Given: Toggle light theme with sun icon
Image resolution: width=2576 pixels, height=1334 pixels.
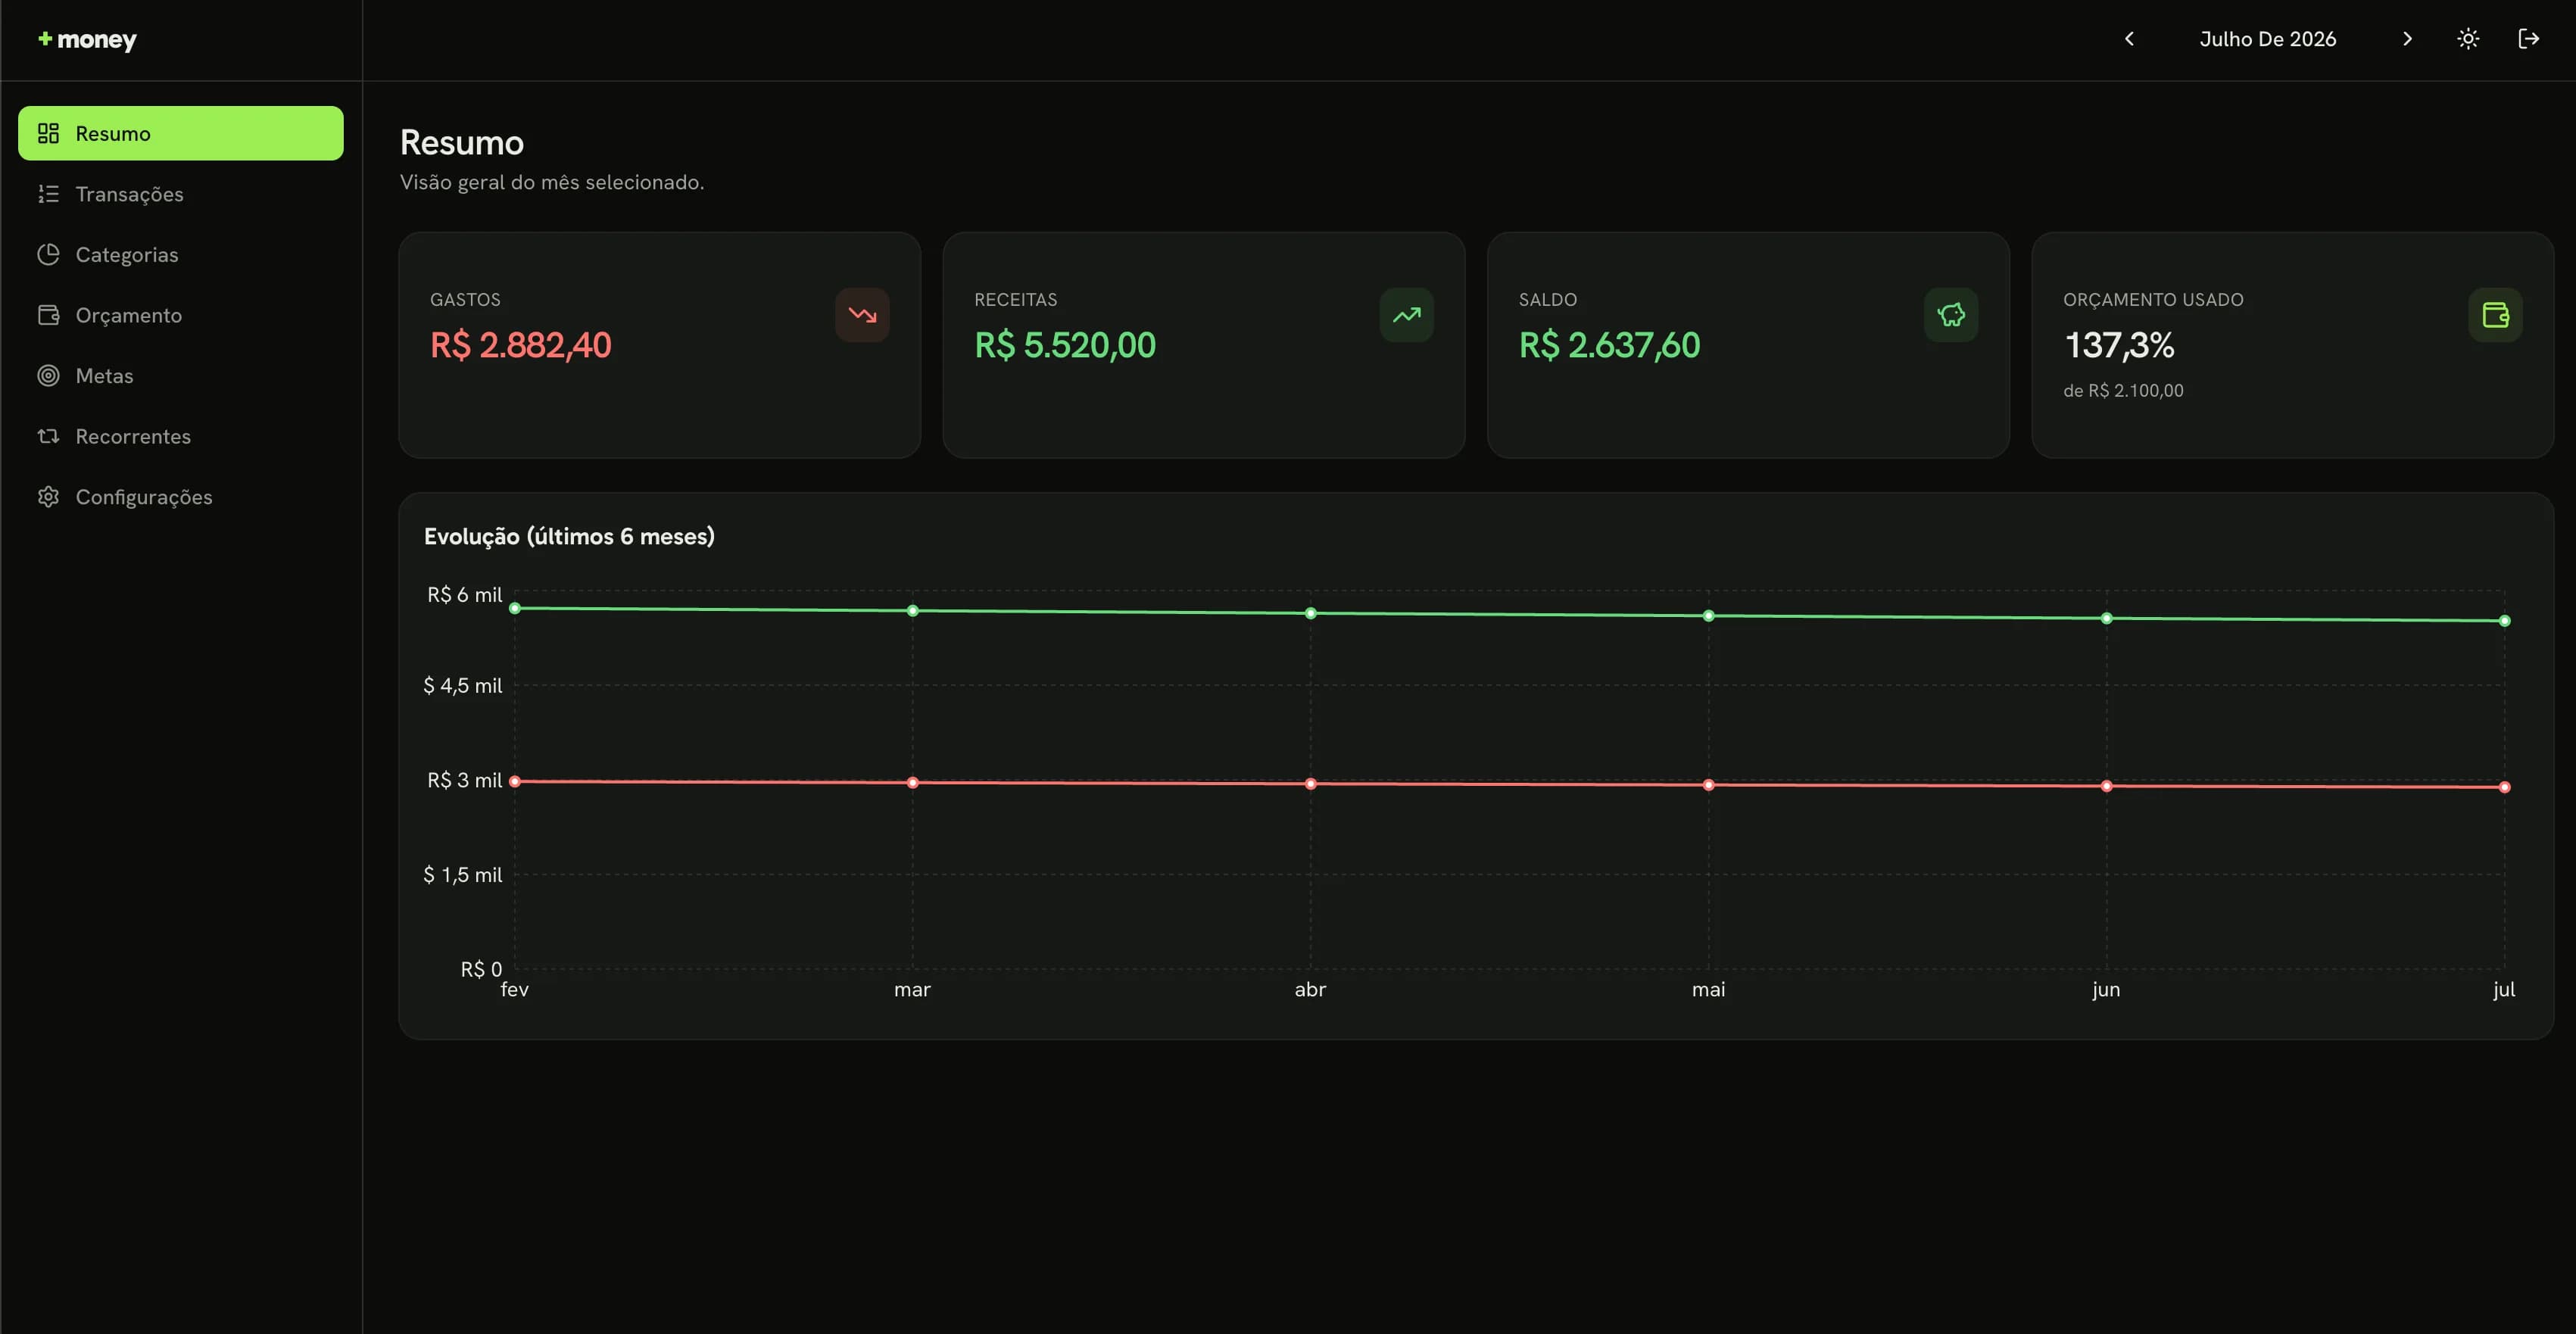Looking at the screenshot, I should coord(2468,39).
